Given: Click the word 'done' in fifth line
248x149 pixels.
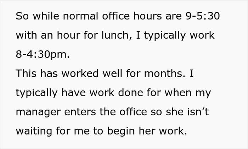Looking at the screenshot, I should pos(130,93).
